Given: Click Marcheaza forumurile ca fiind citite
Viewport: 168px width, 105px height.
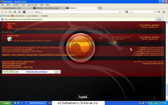Looking at the screenshot, I should click(17, 67).
